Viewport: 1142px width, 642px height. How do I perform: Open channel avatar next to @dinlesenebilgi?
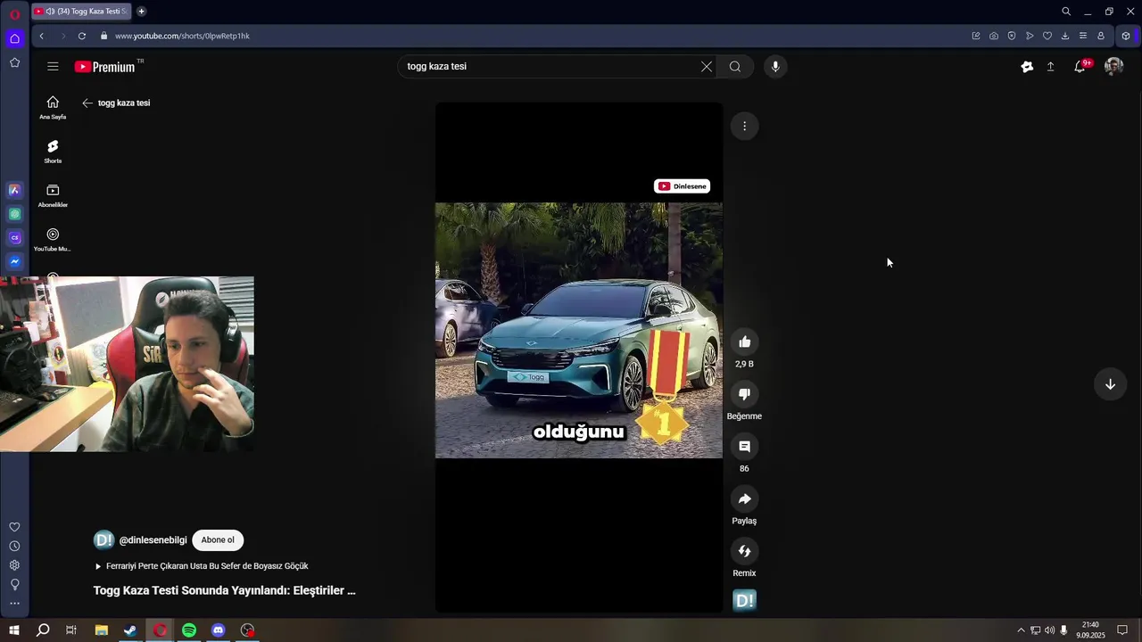point(103,539)
